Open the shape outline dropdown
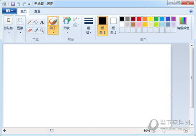Image resolution: width=196 pixels, height=136 pixels. [76, 19]
